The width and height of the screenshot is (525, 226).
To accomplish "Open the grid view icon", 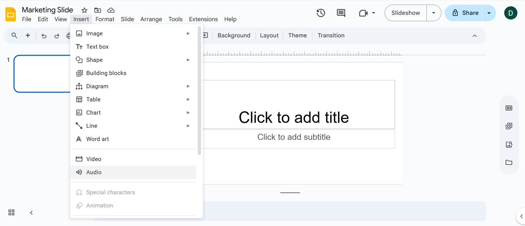I will (11, 213).
